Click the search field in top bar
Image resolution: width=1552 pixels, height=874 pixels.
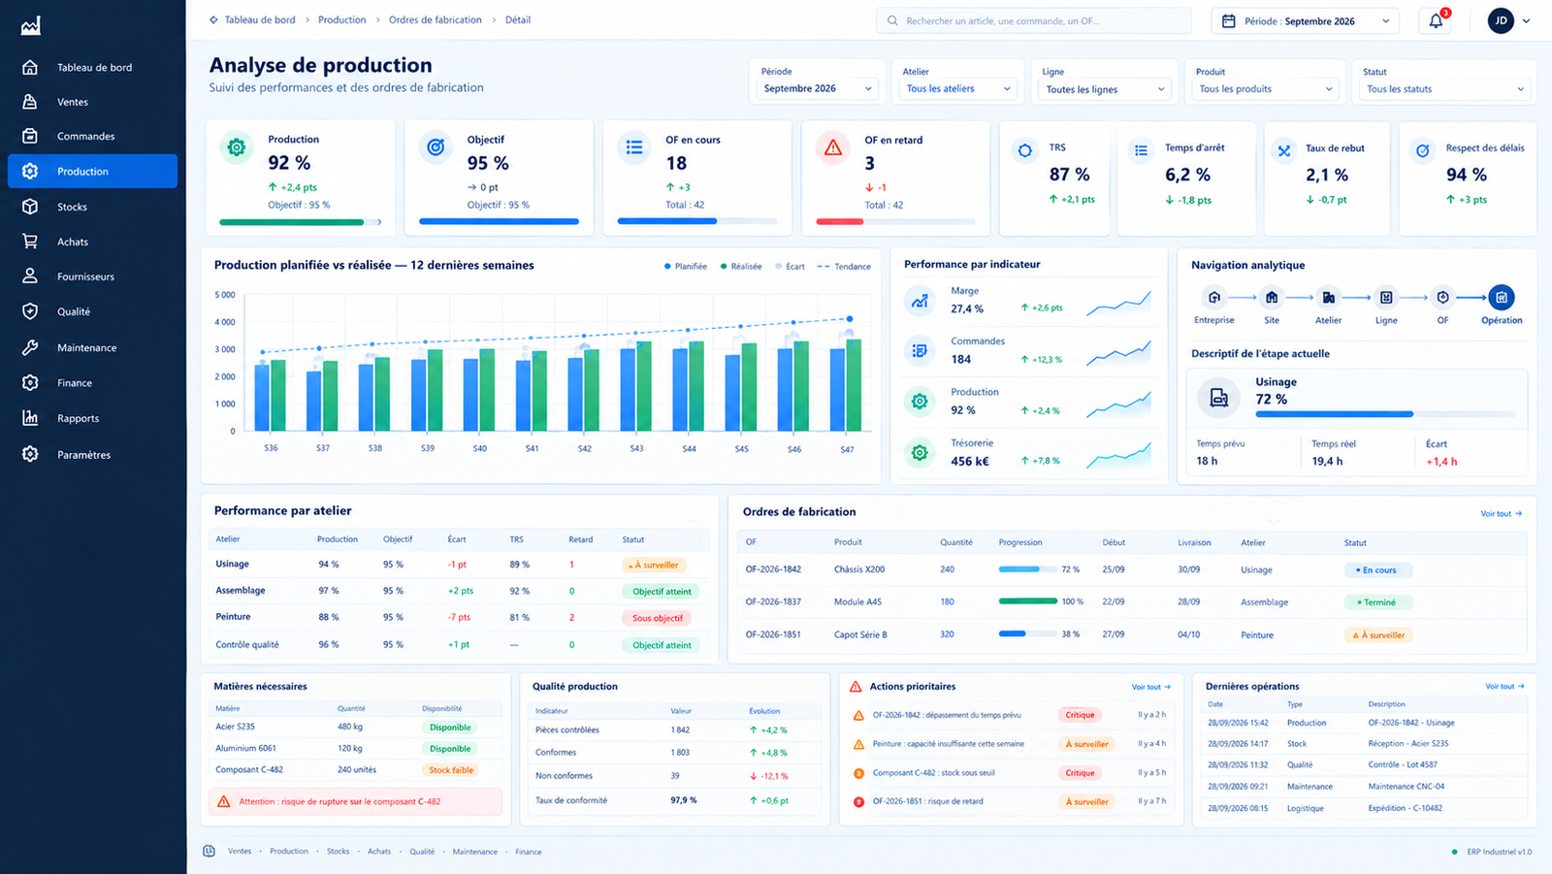click(x=1033, y=20)
